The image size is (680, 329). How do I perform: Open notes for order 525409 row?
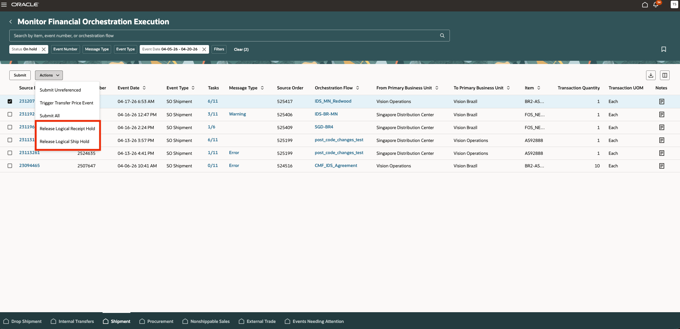point(661,127)
